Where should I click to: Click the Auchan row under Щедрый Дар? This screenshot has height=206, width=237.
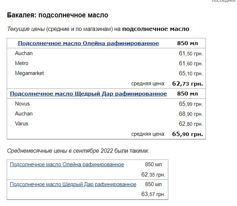(x=24, y=114)
